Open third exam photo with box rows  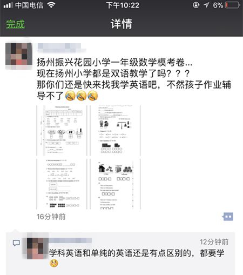62,184
